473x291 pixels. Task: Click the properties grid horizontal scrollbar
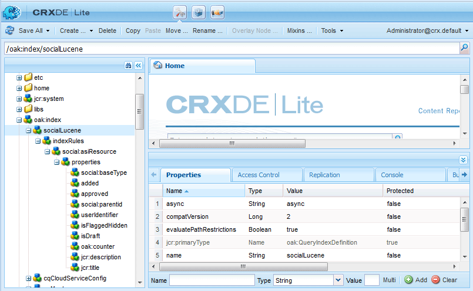(x=243, y=266)
